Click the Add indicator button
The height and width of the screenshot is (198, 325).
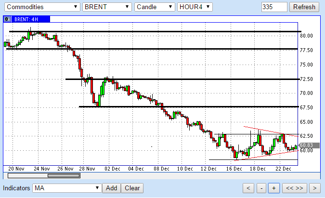[112, 188]
